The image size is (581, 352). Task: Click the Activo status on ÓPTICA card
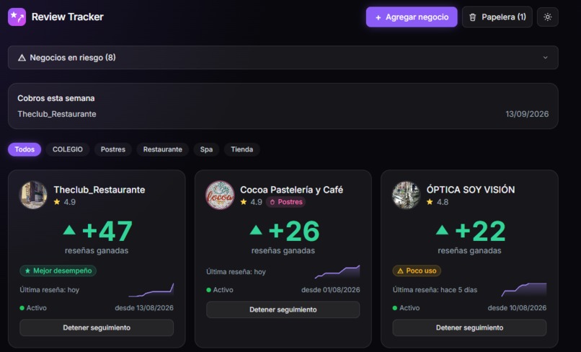406,308
